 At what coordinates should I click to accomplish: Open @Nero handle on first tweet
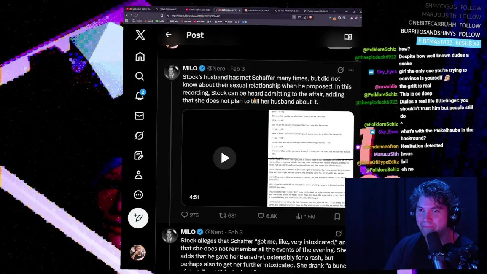click(x=216, y=68)
